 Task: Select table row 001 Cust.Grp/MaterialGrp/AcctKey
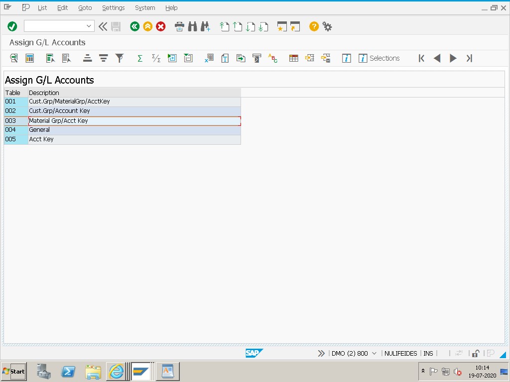point(123,101)
